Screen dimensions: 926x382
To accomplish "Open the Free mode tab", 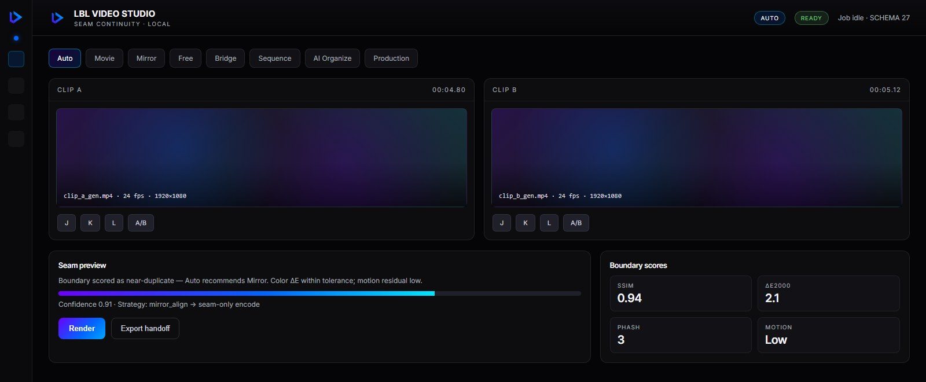I will (x=186, y=58).
